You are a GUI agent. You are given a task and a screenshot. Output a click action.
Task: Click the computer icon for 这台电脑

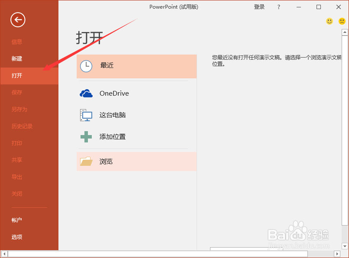click(x=86, y=115)
